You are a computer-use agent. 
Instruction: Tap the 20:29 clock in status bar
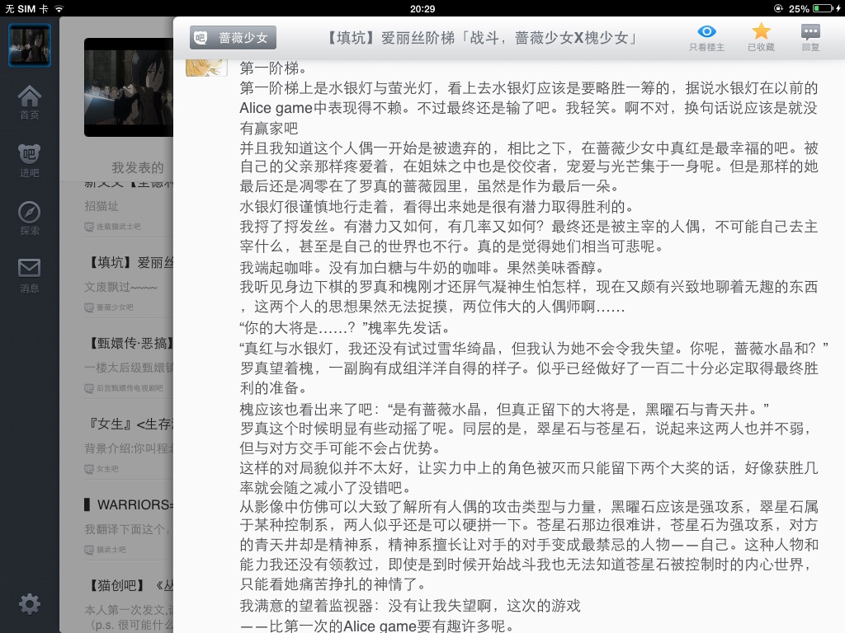pos(422,8)
